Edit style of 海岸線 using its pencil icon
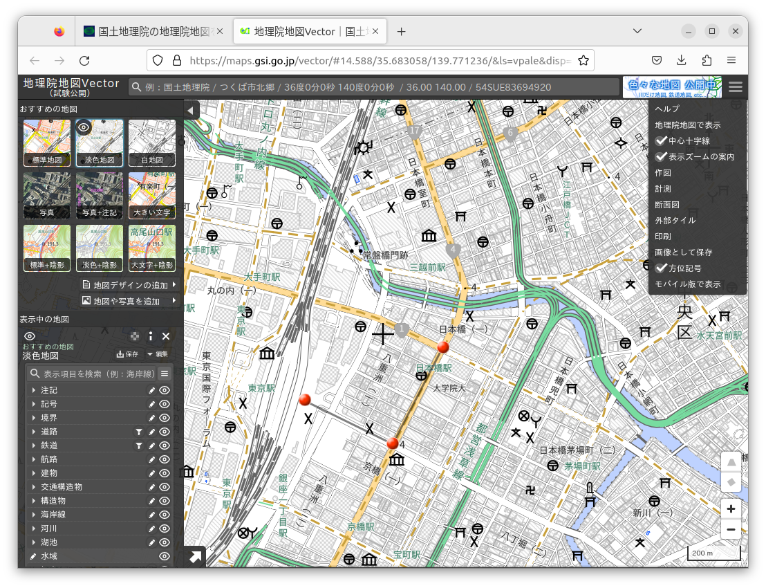 coord(152,515)
